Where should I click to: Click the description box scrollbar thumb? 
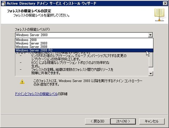tap(151, 60)
